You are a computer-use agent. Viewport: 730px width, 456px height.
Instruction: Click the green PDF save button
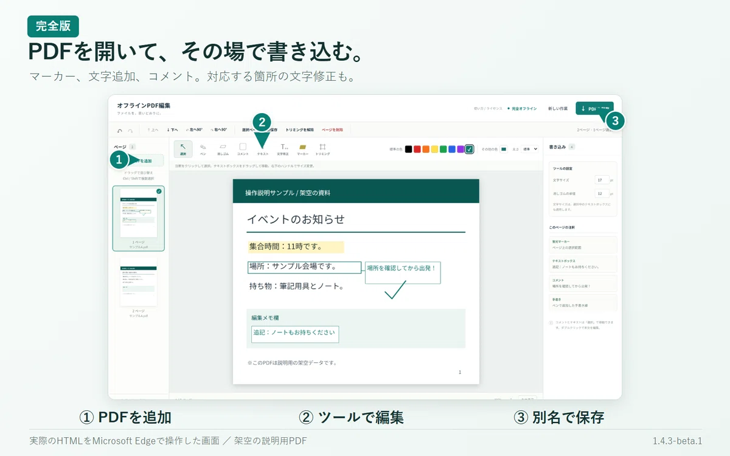(594, 108)
